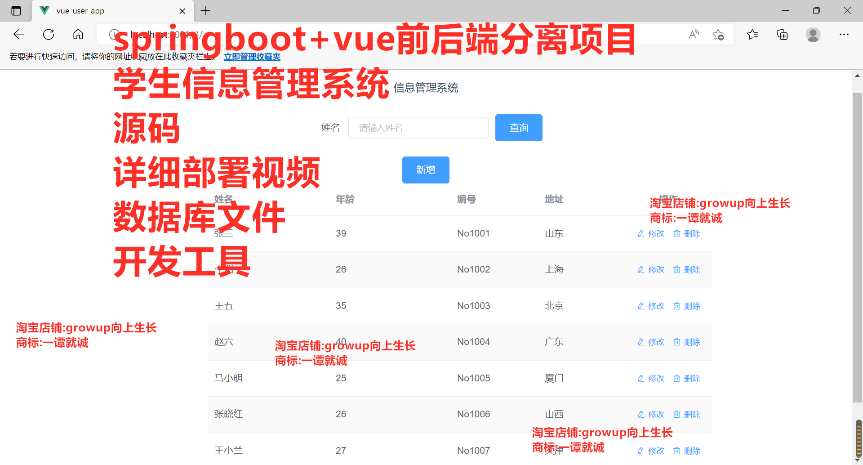Open the Favorites panel
The height and width of the screenshot is (465, 863).
[753, 34]
